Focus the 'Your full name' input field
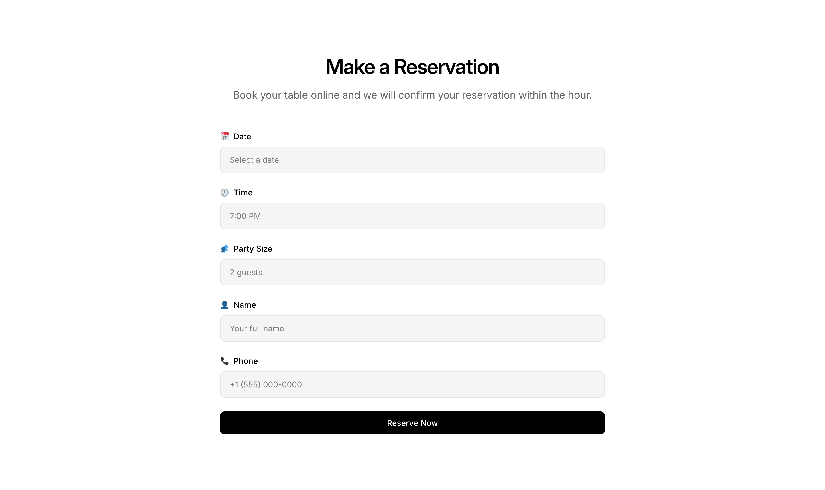 pyautogui.click(x=412, y=328)
